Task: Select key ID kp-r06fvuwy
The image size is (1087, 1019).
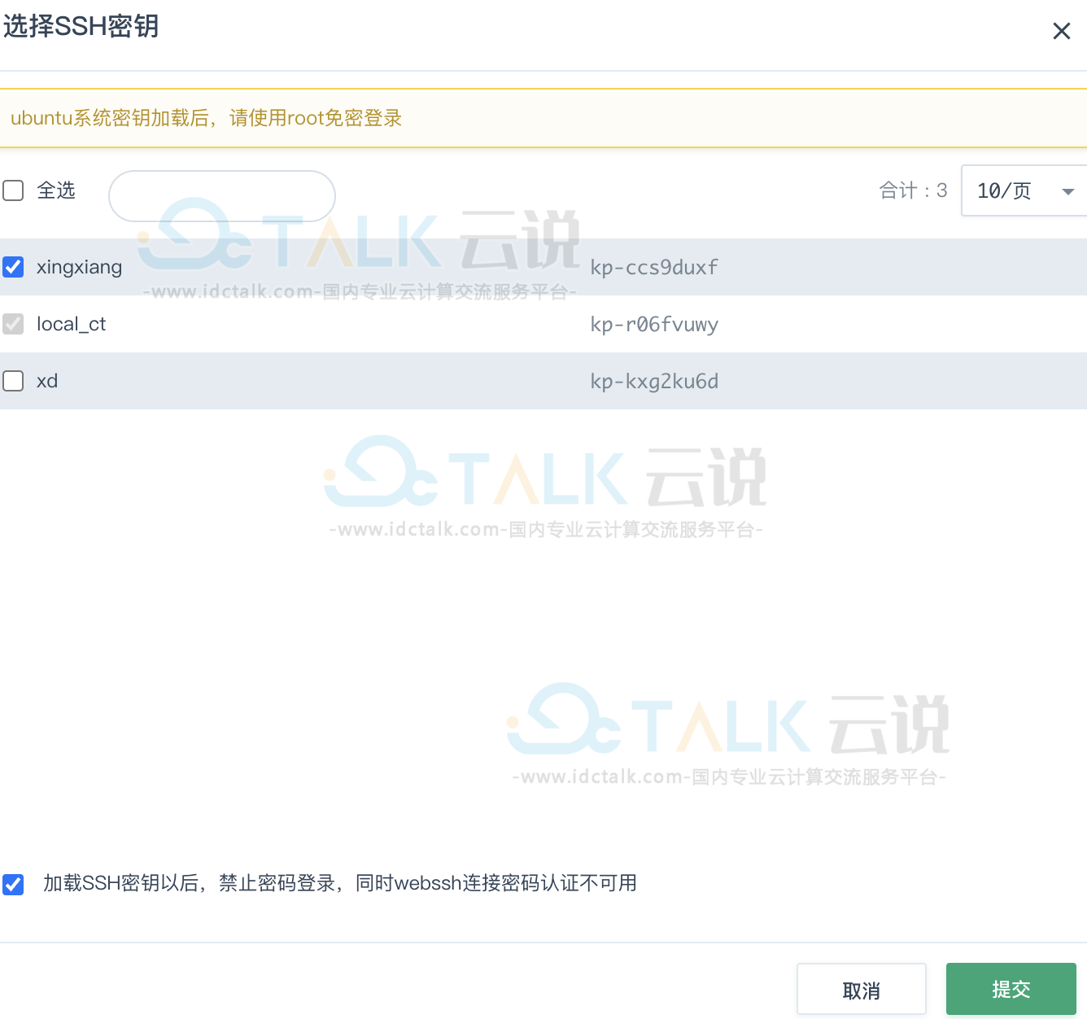Action: (654, 324)
